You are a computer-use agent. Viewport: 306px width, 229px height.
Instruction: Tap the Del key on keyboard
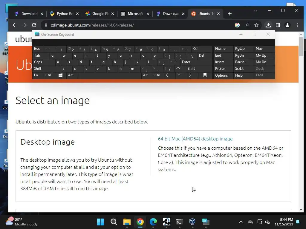click(204, 55)
